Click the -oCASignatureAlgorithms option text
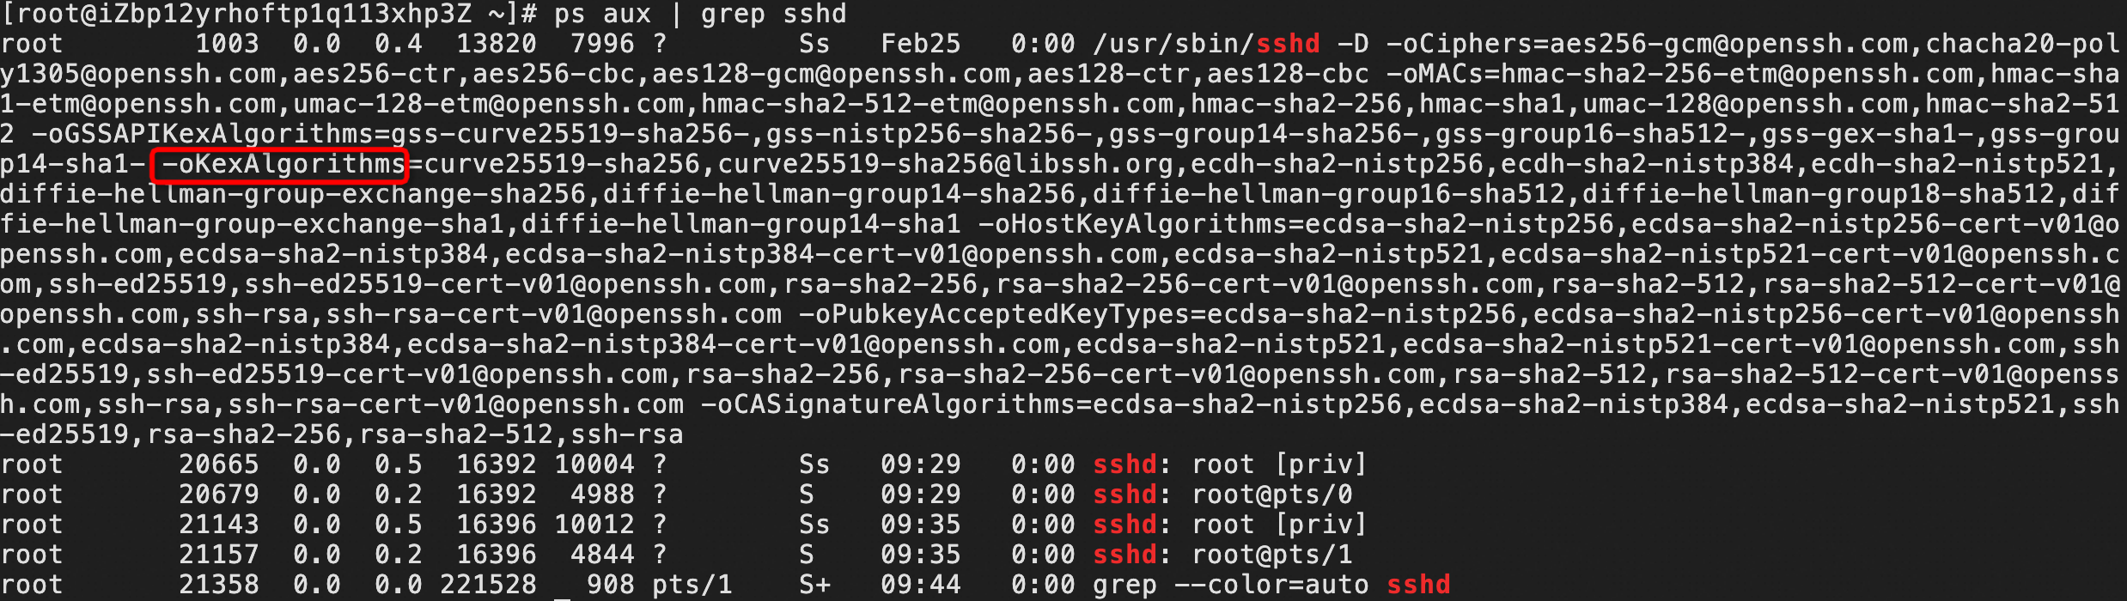Screen dimensions: 2127x601 888,404
